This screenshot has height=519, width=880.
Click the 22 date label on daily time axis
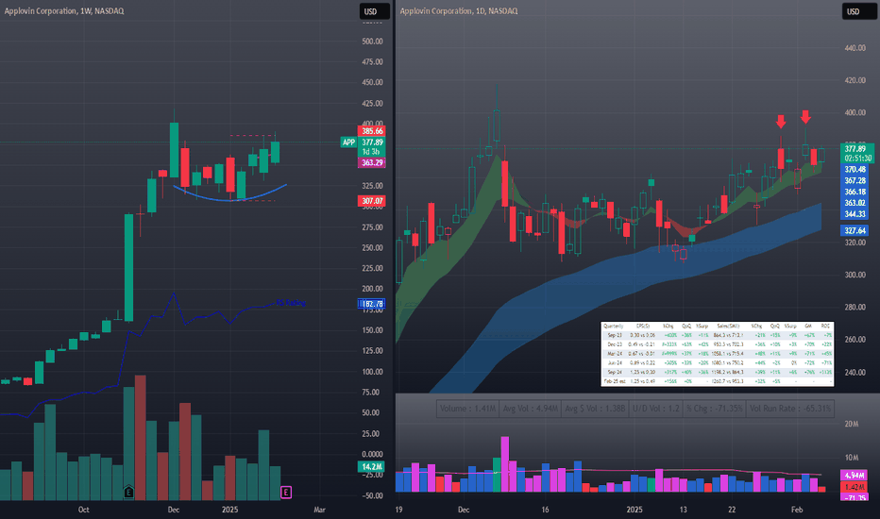tap(732, 510)
